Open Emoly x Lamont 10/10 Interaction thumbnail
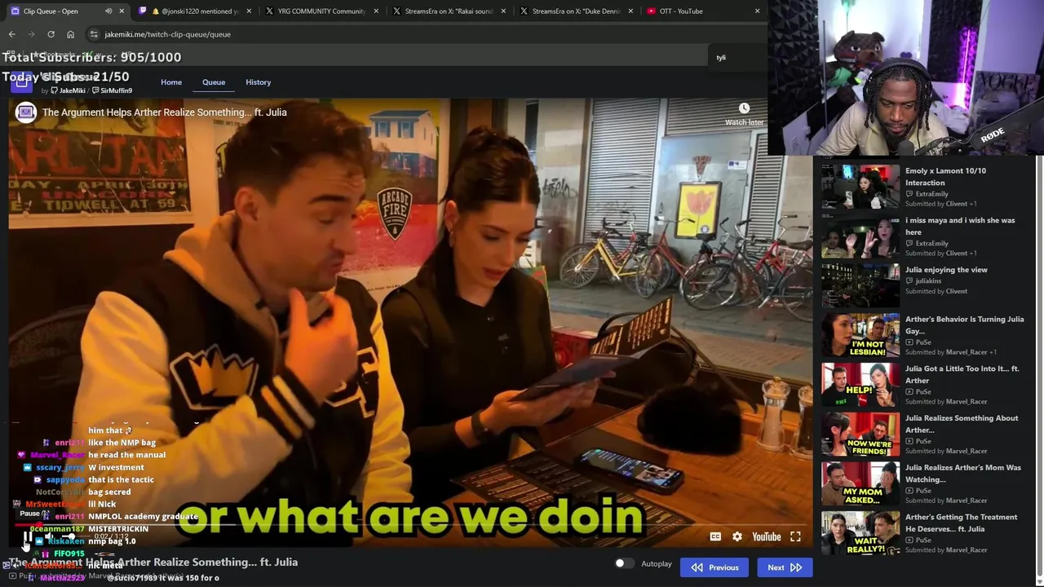The height and width of the screenshot is (587, 1044). coord(860,187)
